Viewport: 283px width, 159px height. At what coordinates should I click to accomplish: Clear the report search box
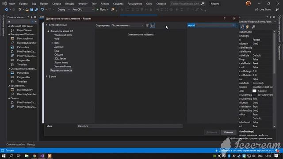(233, 26)
